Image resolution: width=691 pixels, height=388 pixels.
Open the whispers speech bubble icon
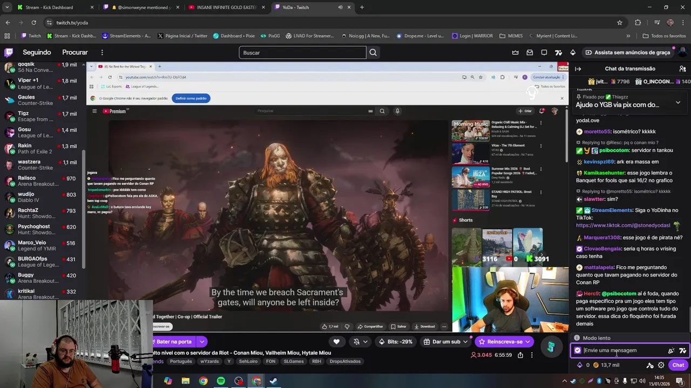point(544,52)
